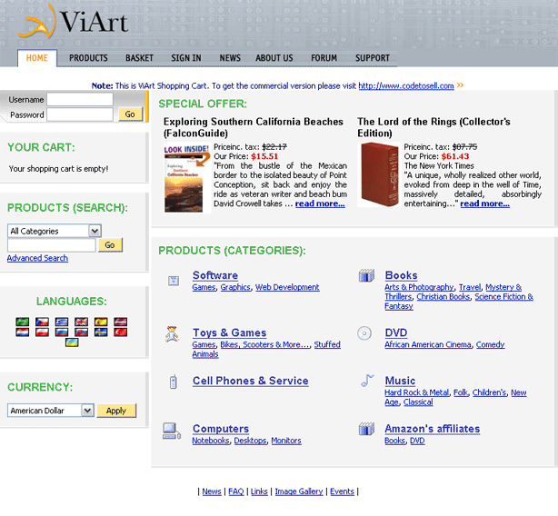Open the Computers category link
This screenshot has height=516, width=558.
(221, 429)
